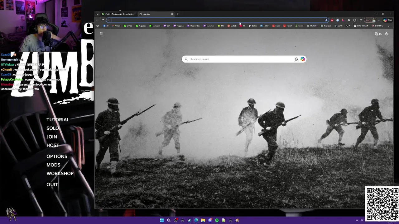Click the red extension icon in toolbar

click(332, 20)
